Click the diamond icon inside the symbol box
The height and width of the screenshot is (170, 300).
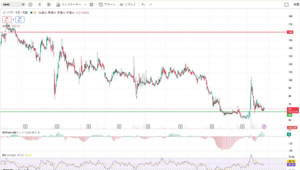(x=23, y=4)
